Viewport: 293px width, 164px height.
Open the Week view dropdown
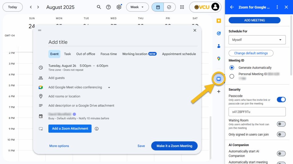[137, 7]
